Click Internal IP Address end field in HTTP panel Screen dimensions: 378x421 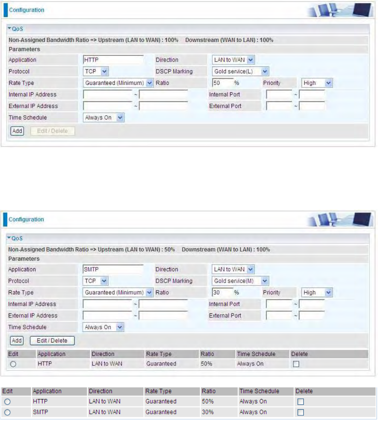[164, 94]
